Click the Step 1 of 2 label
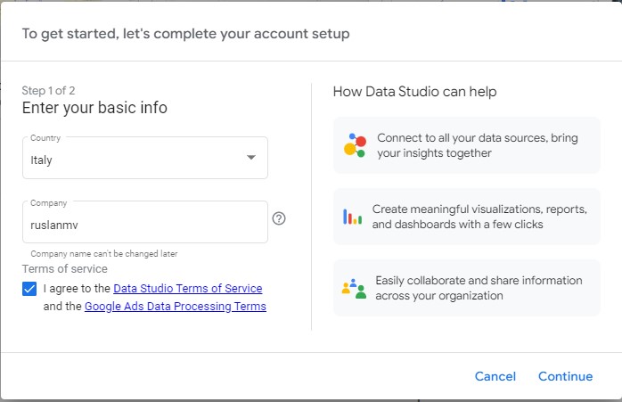622x402 pixels. click(x=48, y=91)
